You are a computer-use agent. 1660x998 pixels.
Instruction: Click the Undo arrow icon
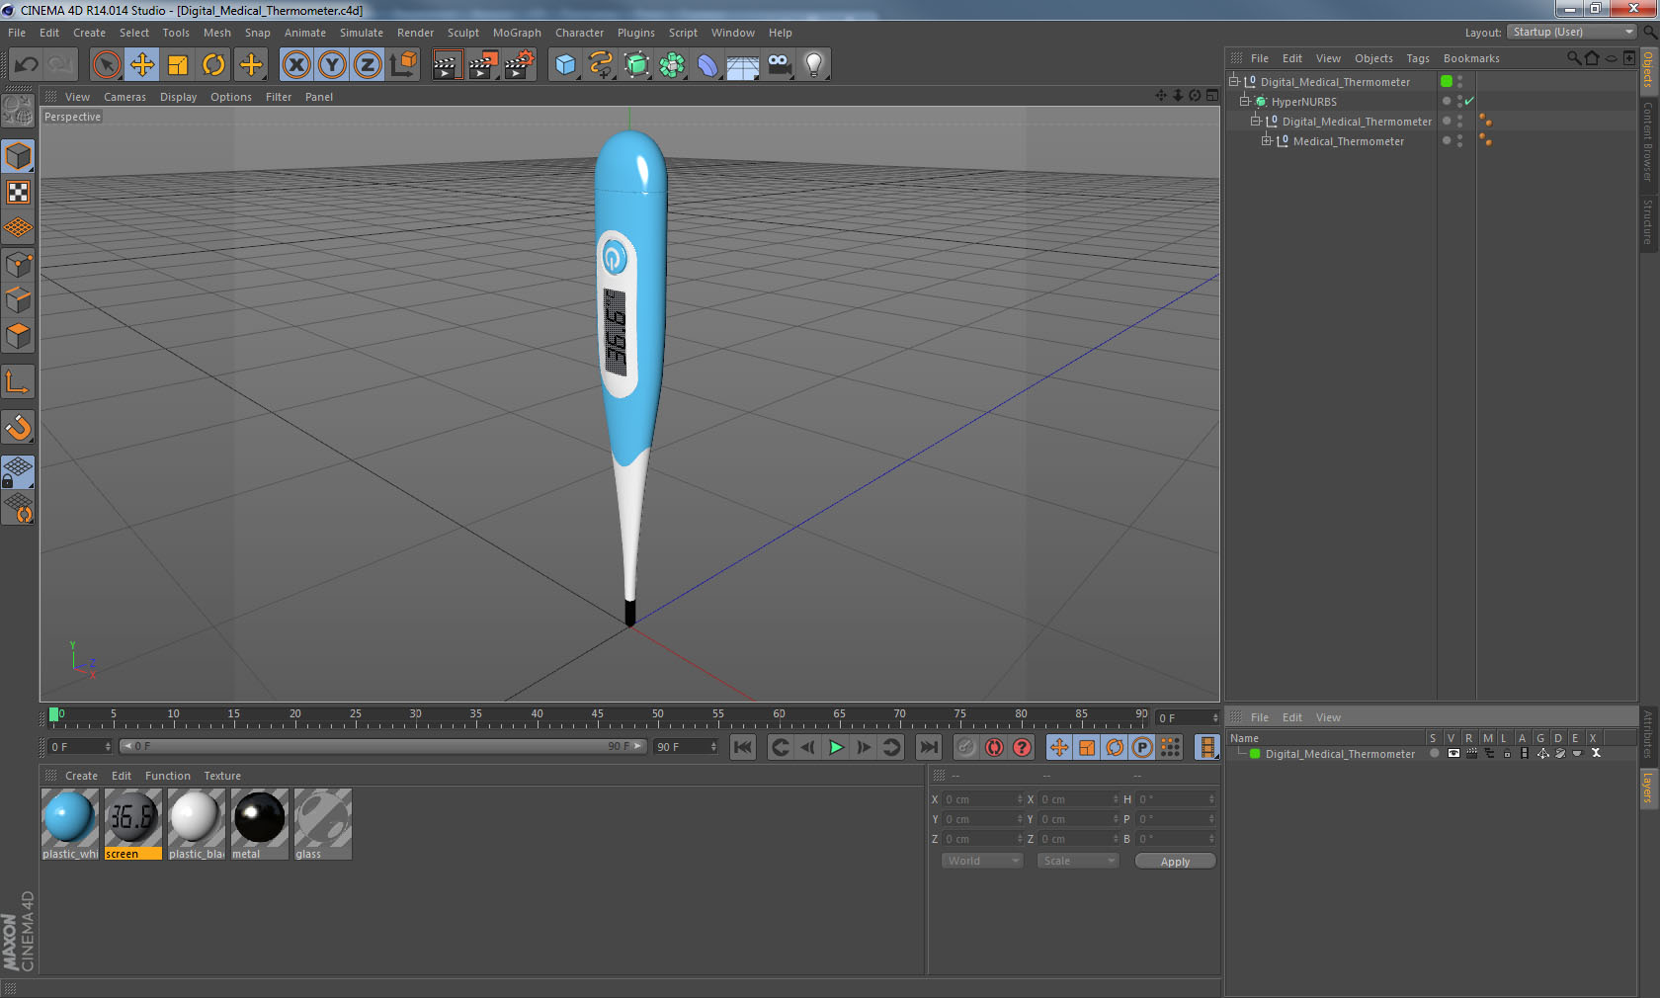[26, 65]
